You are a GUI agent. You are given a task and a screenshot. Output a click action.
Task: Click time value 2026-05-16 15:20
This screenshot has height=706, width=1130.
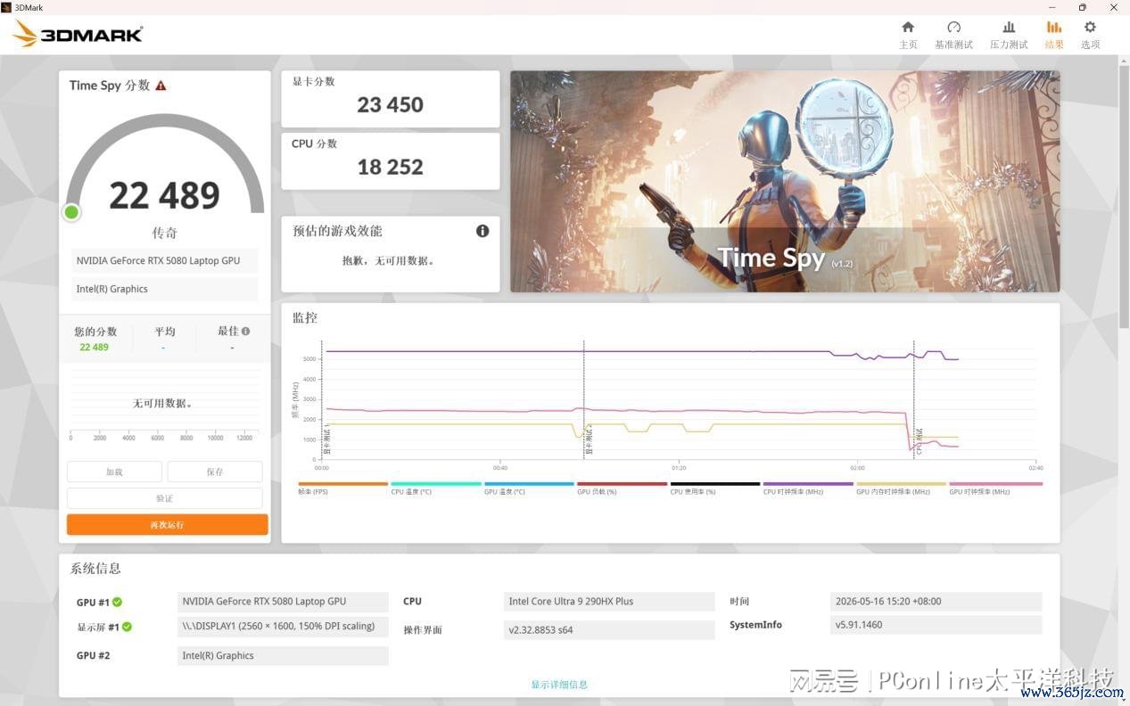(936, 602)
